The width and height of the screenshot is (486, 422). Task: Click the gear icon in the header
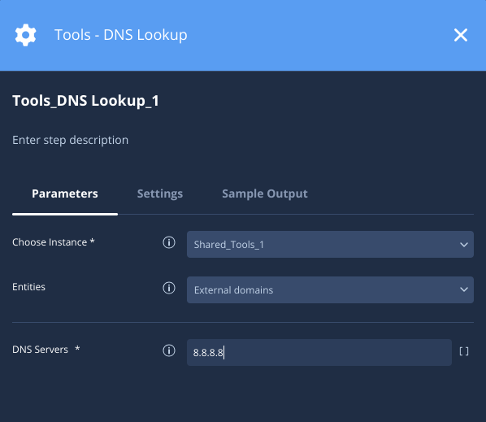click(25, 35)
